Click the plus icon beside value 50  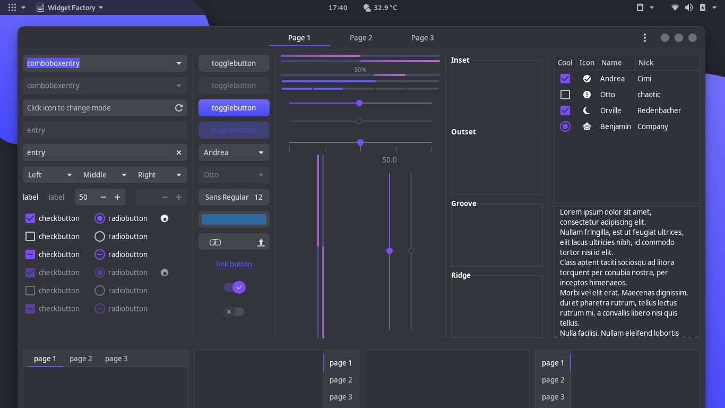pyautogui.click(x=117, y=197)
